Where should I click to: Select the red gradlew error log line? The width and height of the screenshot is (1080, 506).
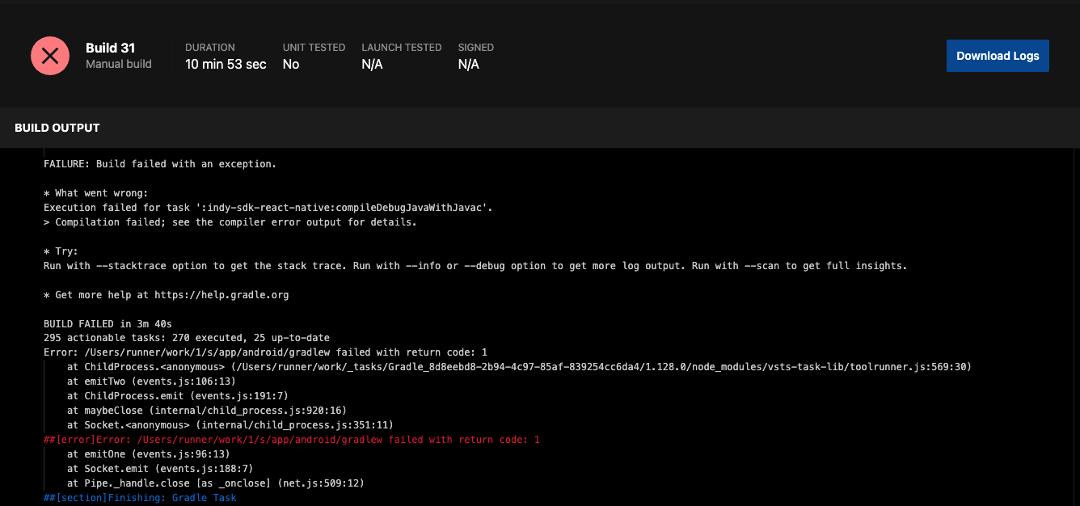[291, 439]
